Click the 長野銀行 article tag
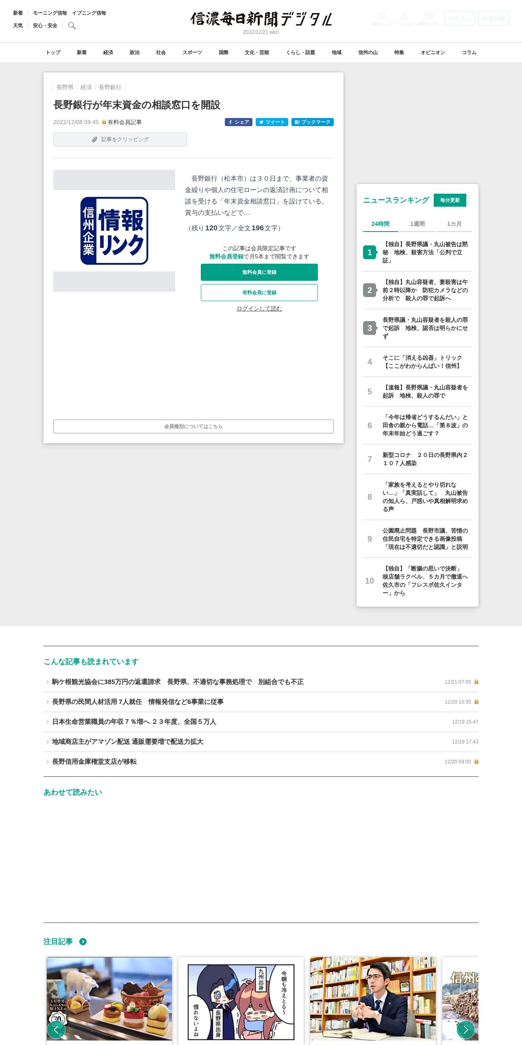Image resolution: width=522 pixels, height=1045 pixels. (x=110, y=87)
